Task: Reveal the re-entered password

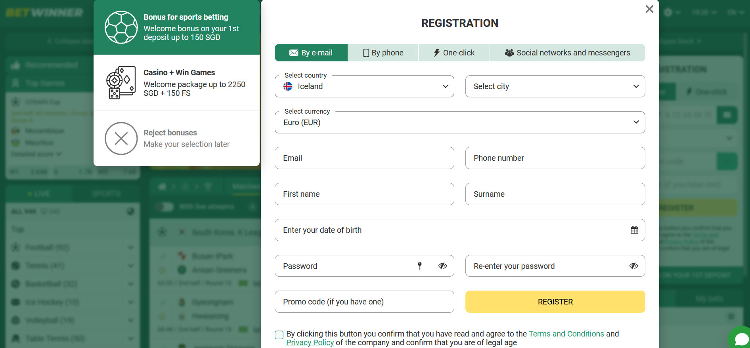Action: pyautogui.click(x=633, y=266)
